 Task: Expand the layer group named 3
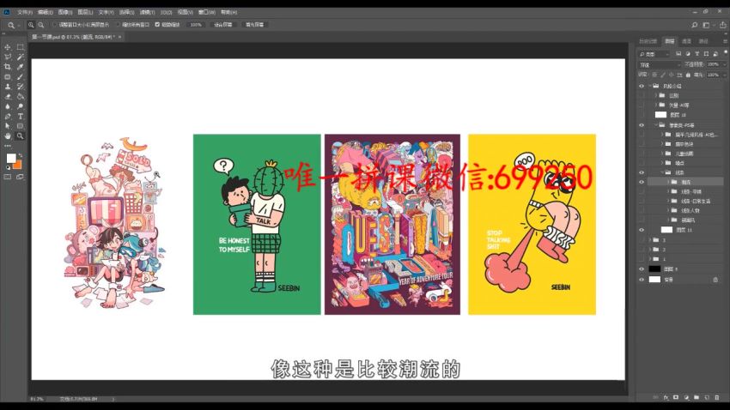tap(650, 240)
